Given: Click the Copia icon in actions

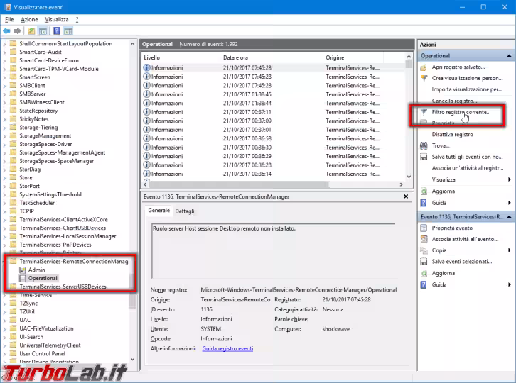Looking at the screenshot, I should tap(424, 250).
